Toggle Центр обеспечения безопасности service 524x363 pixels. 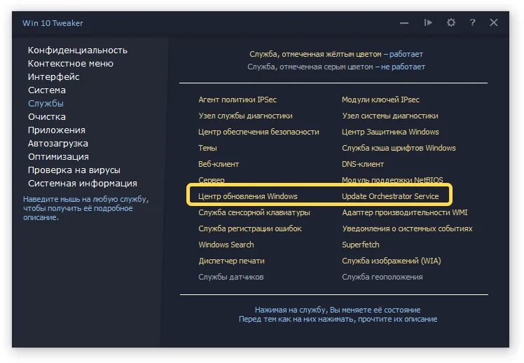pyautogui.click(x=258, y=132)
